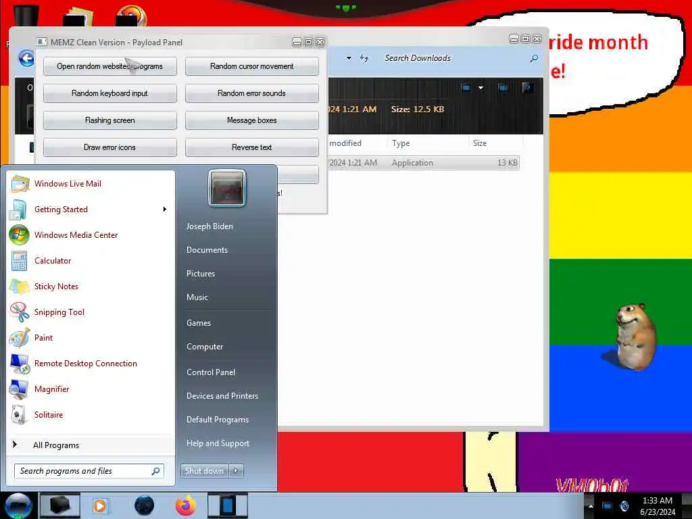Open Sticky Notes

[x=56, y=286]
